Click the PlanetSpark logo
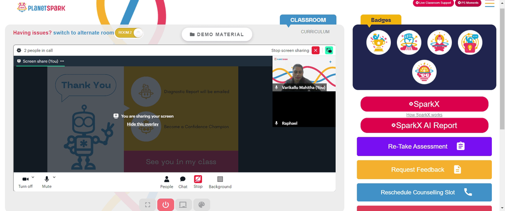505x211 pixels. [x=41, y=8]
